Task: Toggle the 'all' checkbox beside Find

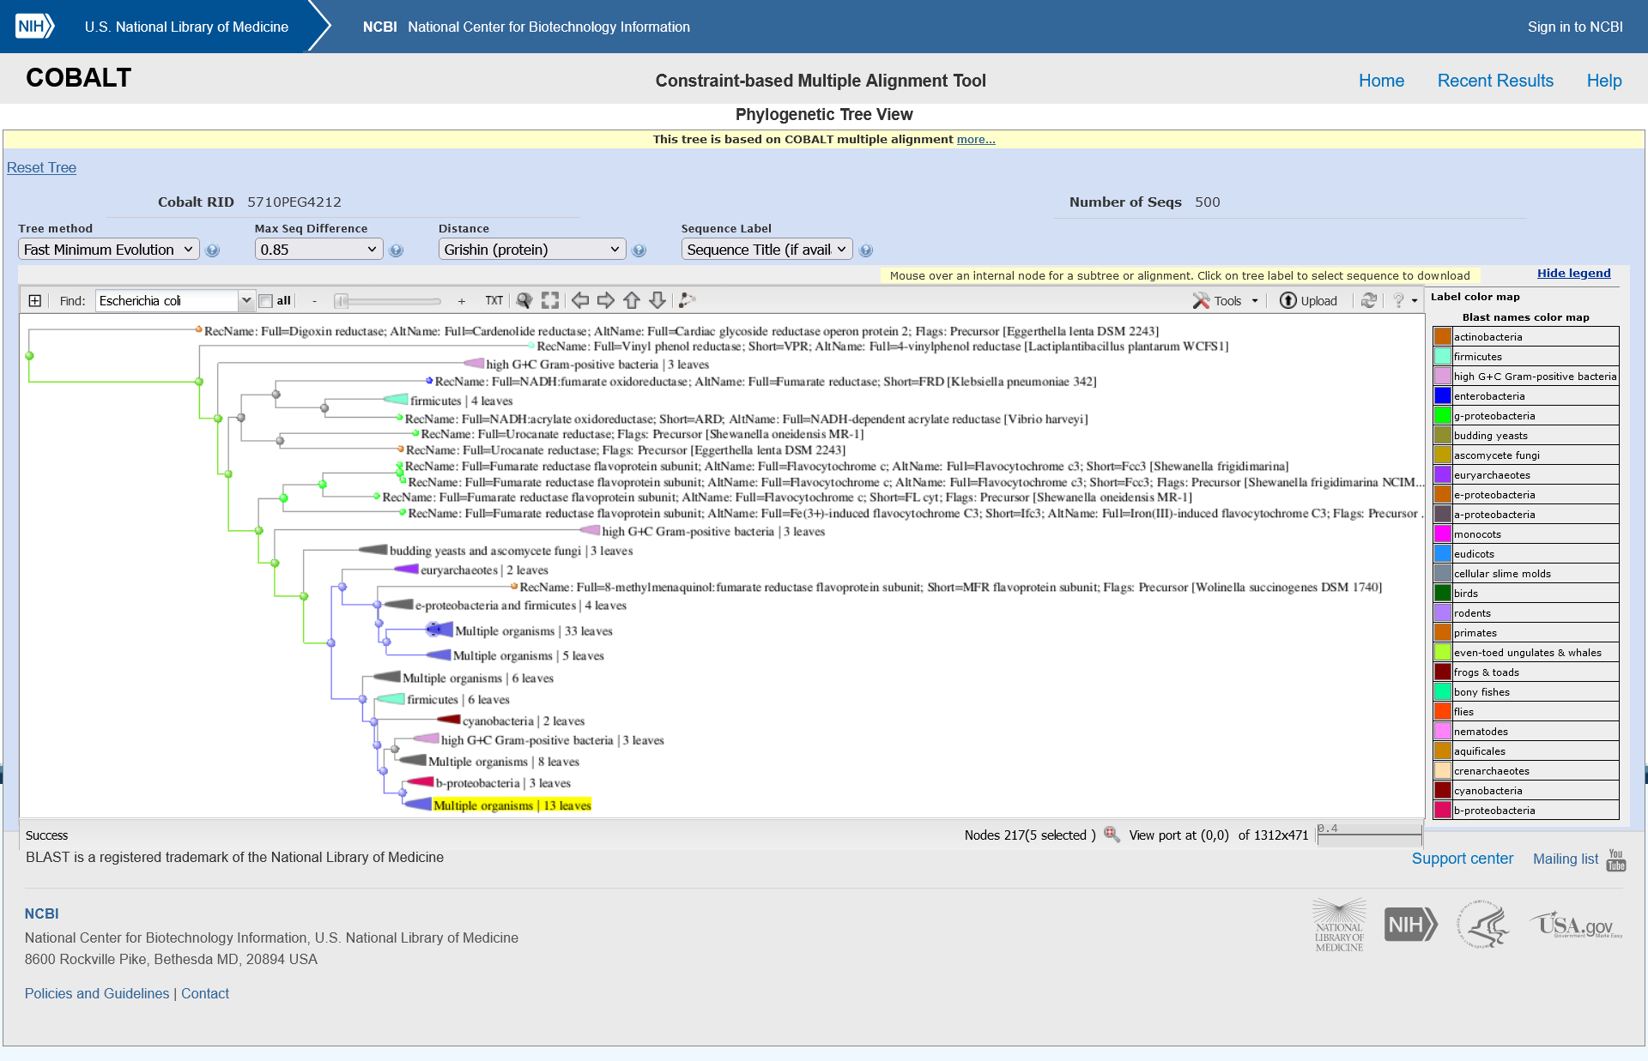Action: coord(266,301)
